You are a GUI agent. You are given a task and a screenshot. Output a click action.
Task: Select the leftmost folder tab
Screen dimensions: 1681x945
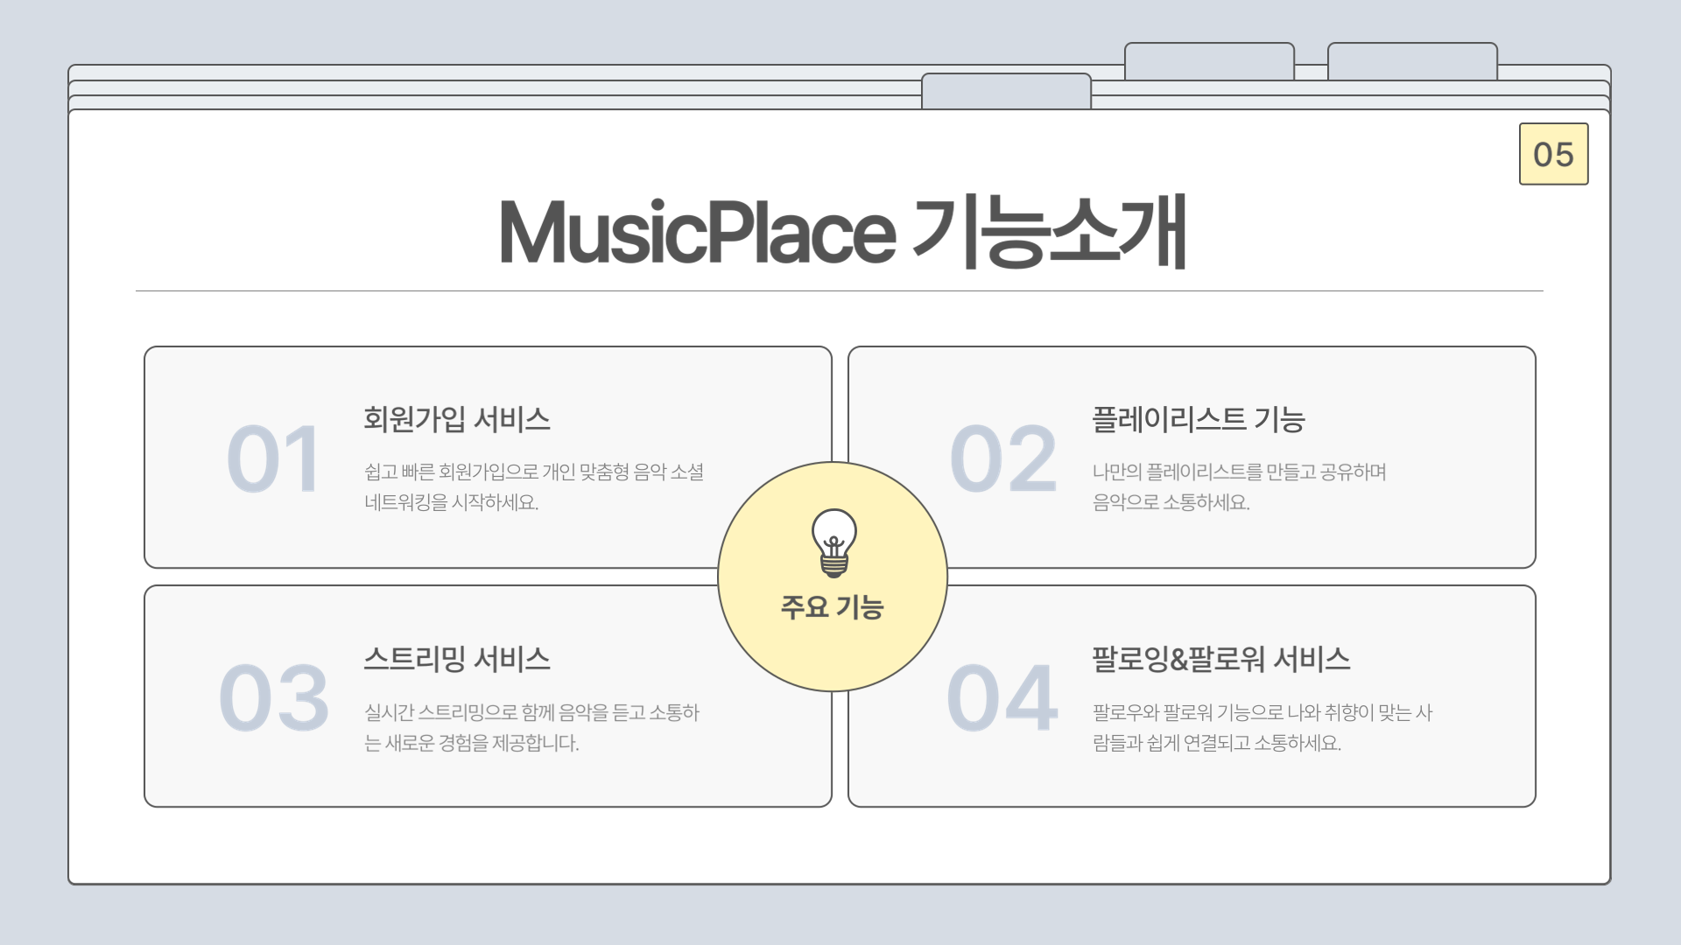click(1006, 91)
